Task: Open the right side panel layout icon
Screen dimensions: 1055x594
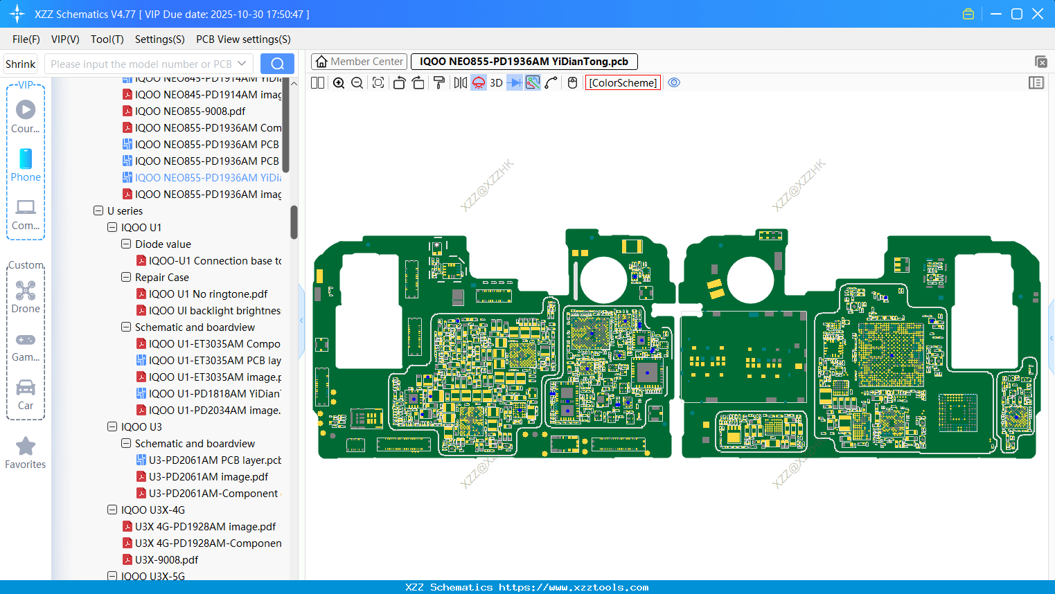Action: [1036, 82]
